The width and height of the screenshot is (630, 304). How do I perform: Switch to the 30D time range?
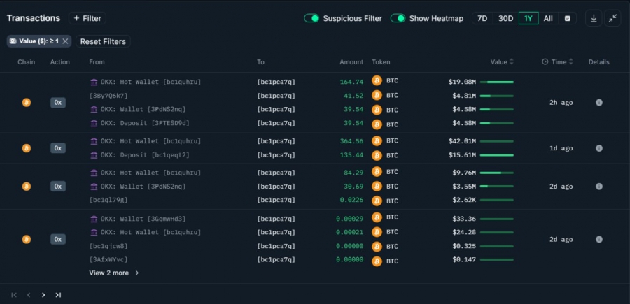(x=505, y=18)
